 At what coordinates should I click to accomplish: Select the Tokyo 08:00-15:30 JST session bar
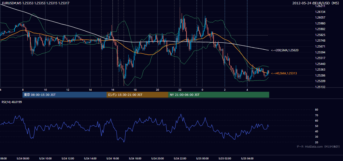[x=64, y=95]
